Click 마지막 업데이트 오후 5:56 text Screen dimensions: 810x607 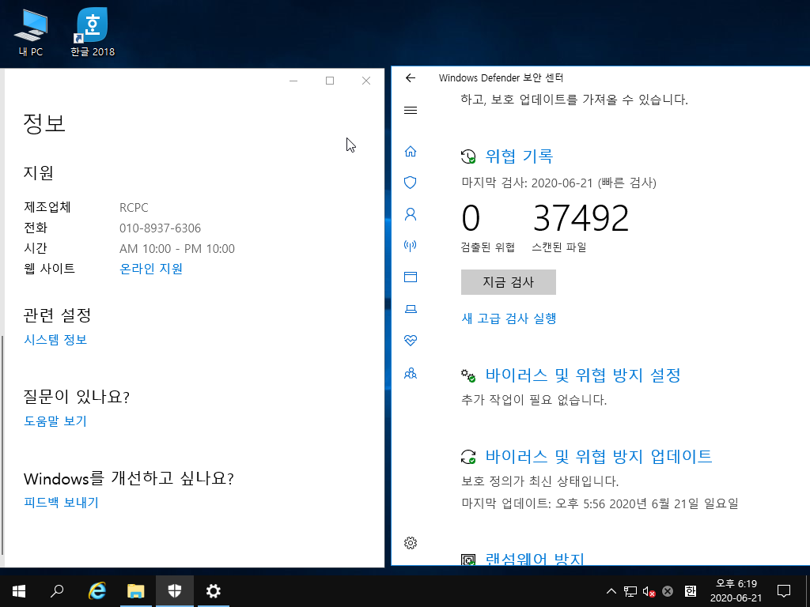point(600,503)
